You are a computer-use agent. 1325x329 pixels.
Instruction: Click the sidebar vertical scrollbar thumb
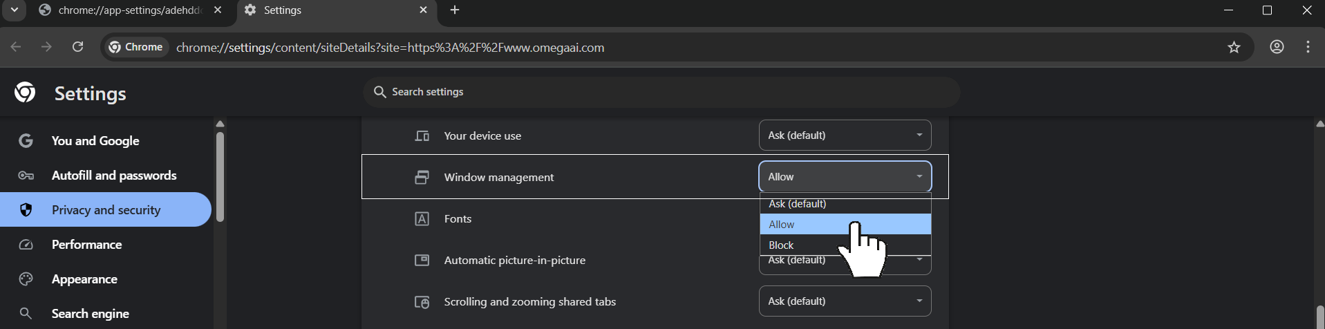tap(220, 177)
